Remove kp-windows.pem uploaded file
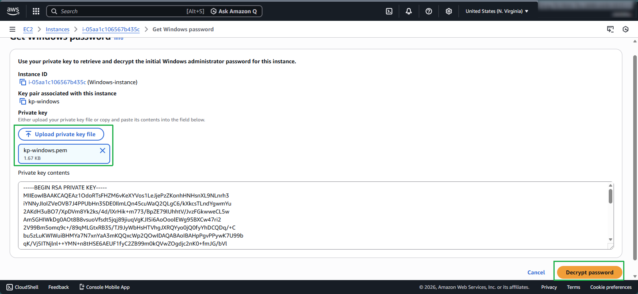Image resolution: width=638 pixels, height=294 pixels. coord(103,151)
